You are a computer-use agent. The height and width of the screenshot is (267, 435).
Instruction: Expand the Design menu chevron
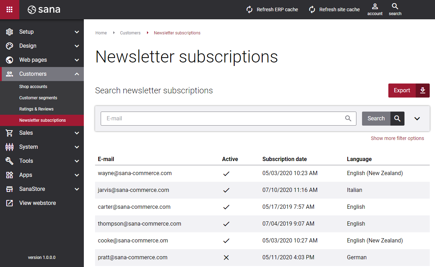pyautogui.click(x=77, y=46)
